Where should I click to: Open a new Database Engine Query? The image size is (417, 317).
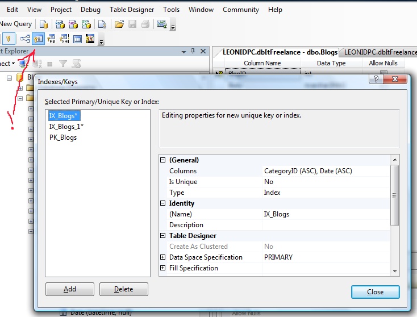point(44,24)
